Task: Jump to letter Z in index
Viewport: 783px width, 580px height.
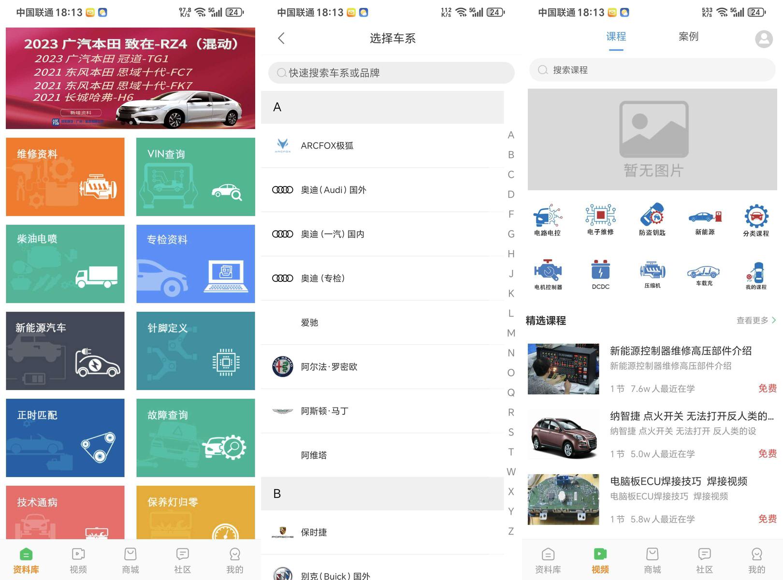Action: (x=511, y=531)
